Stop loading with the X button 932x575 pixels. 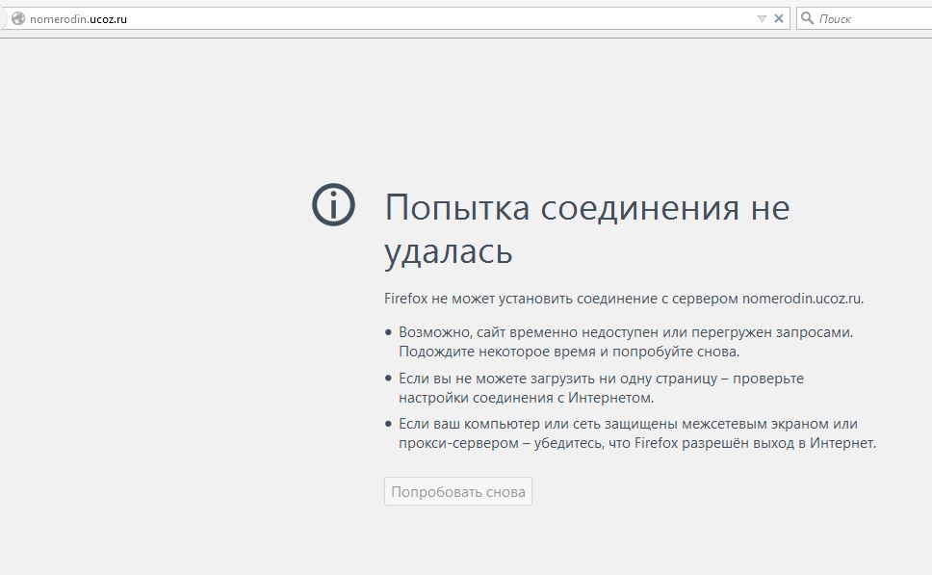click(779, 18)
